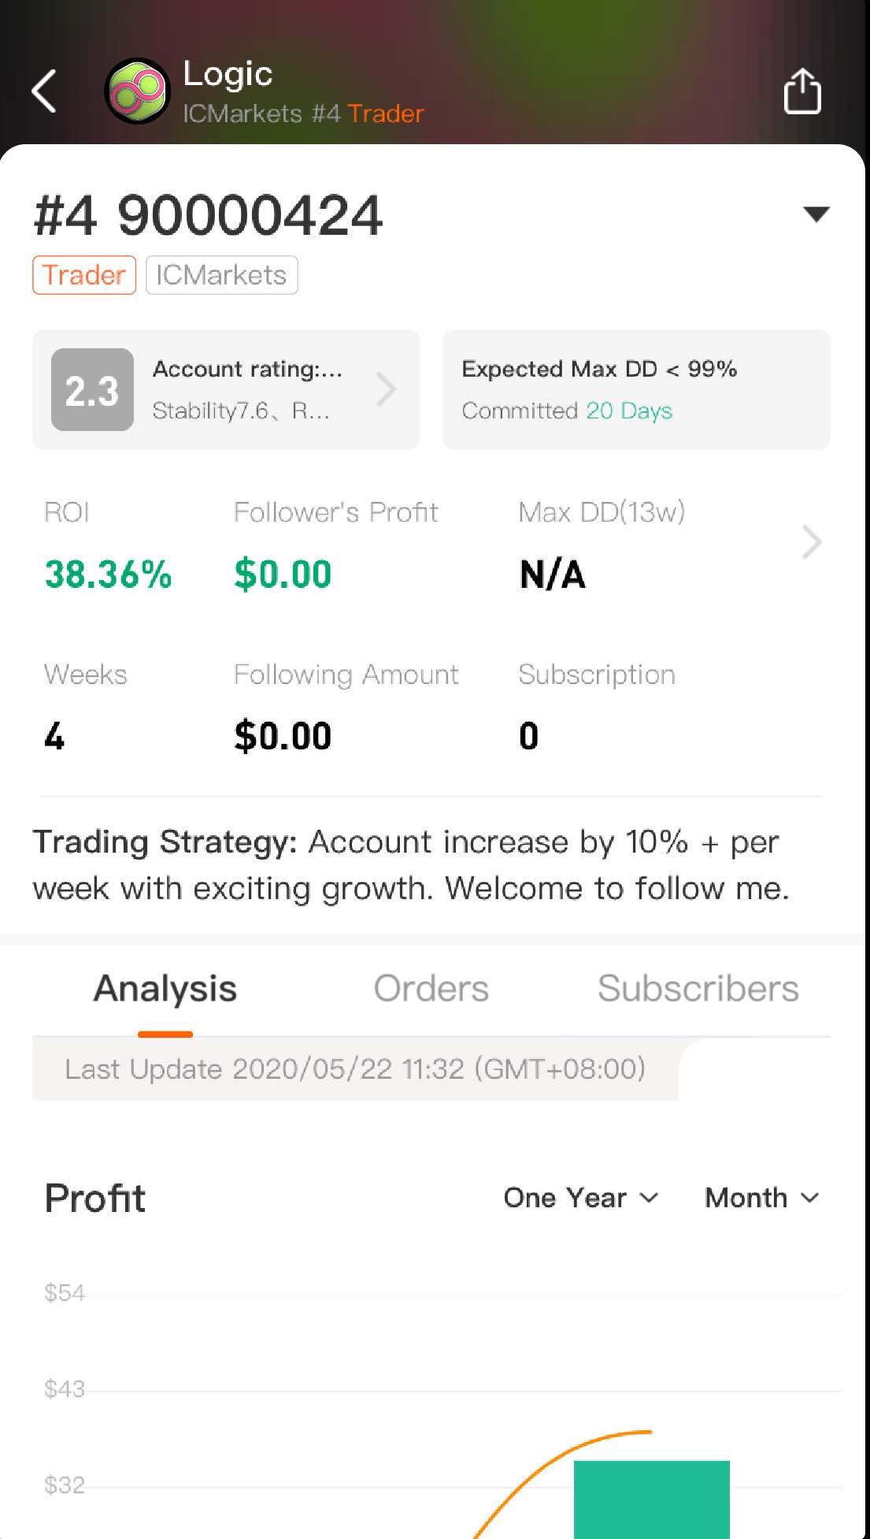
Task: Open account rating details chevron
Action: pyautogui.click(x=386, y=389)
